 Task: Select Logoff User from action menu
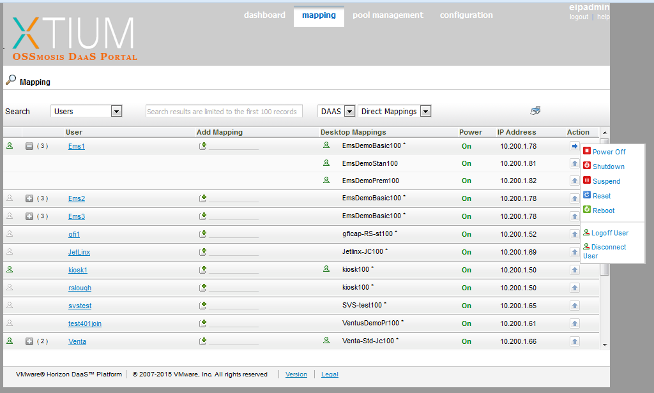(609, 233)
